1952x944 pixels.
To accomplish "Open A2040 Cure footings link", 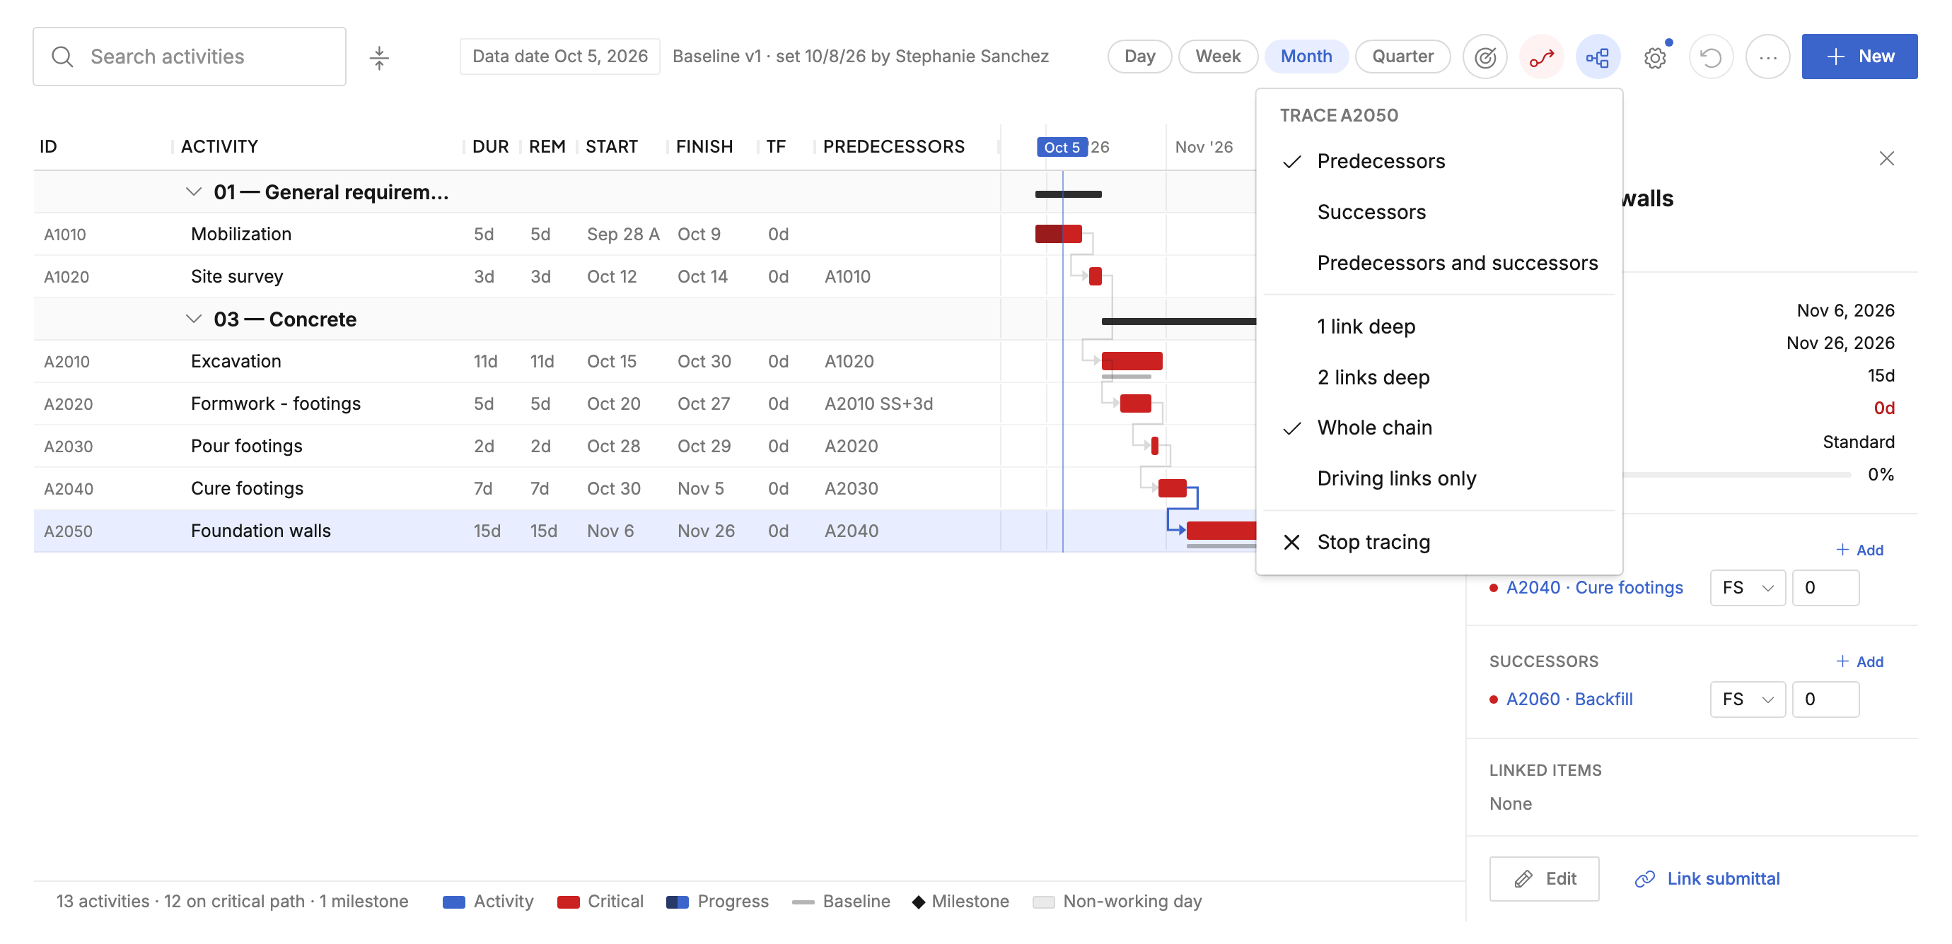I will tap(1593, 588).
